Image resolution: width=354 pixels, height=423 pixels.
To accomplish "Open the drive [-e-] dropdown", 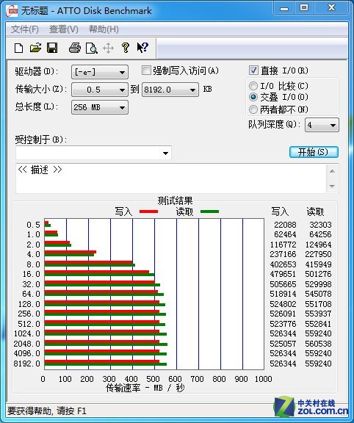I will coord(100,72).
